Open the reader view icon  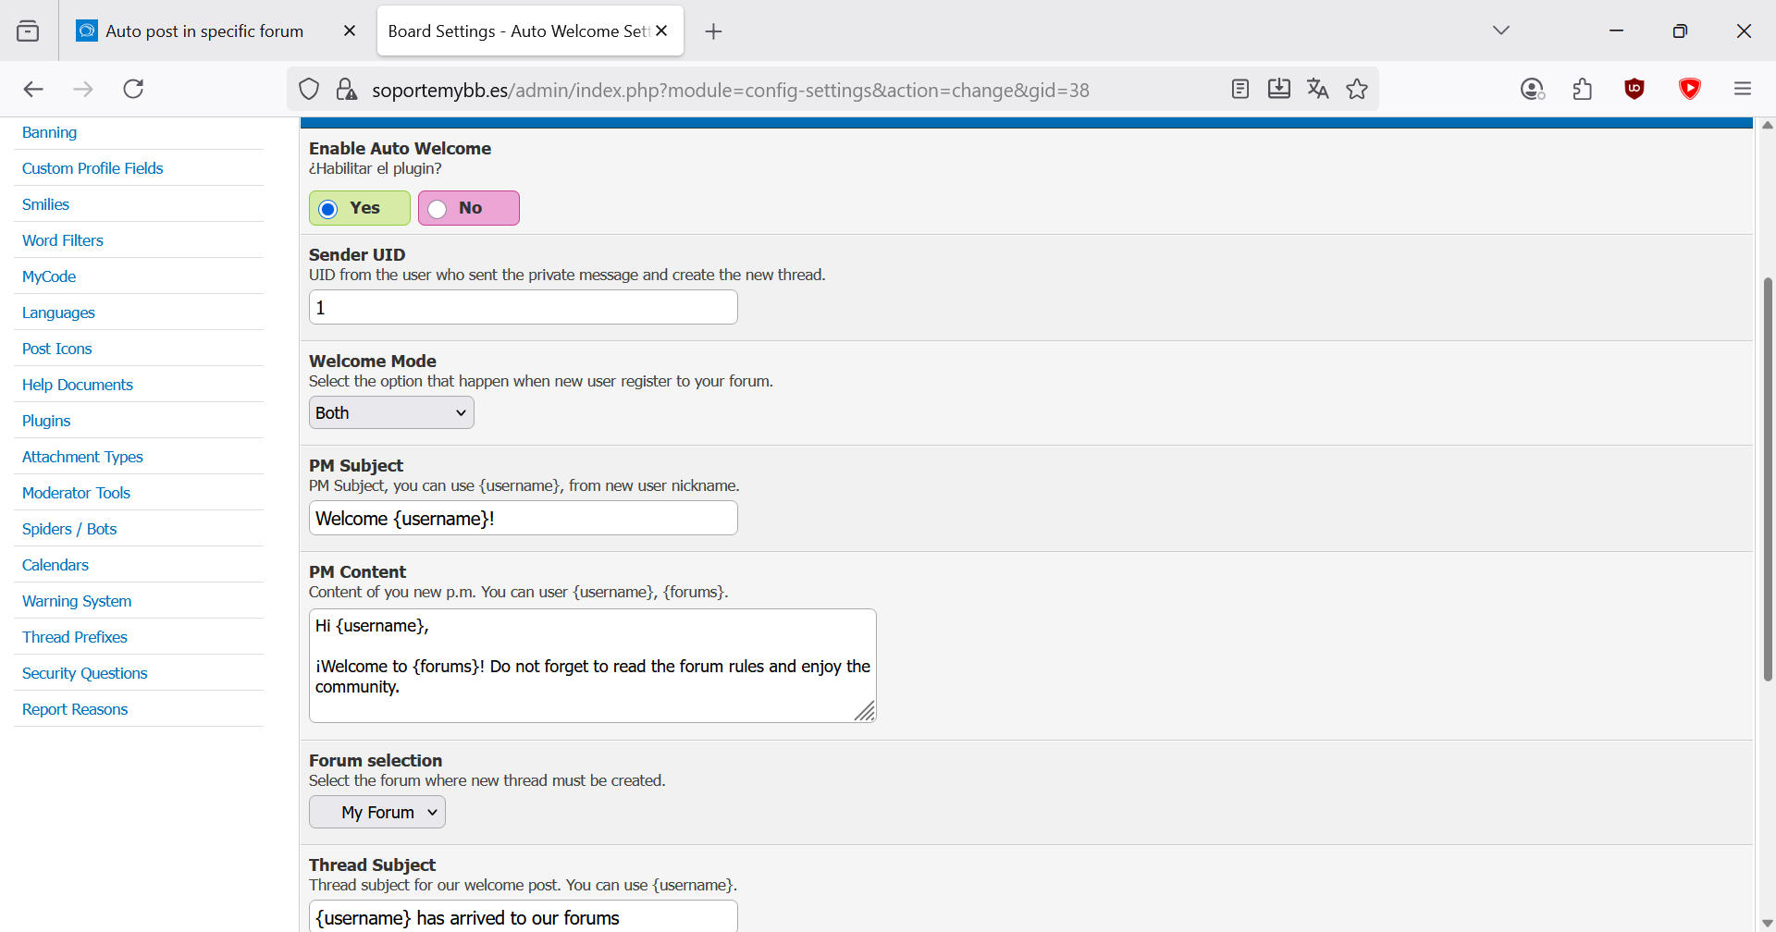click(1240, 89)
